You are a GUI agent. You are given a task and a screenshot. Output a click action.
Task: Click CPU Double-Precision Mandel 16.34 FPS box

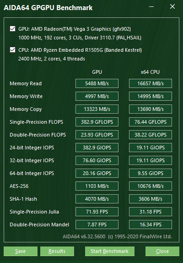click(x=151, y=225)
